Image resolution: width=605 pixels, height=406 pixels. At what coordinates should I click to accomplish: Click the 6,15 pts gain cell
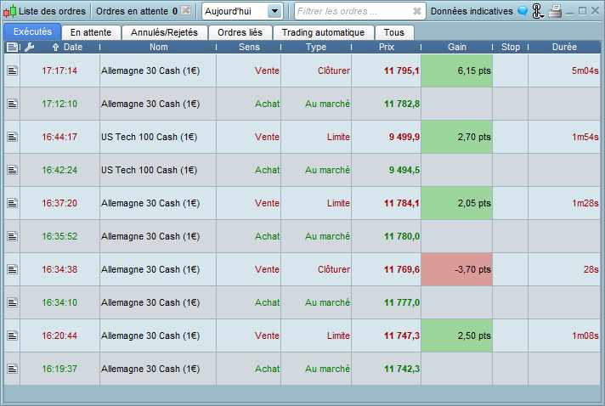pyautogui.click(x=456, y=70)
